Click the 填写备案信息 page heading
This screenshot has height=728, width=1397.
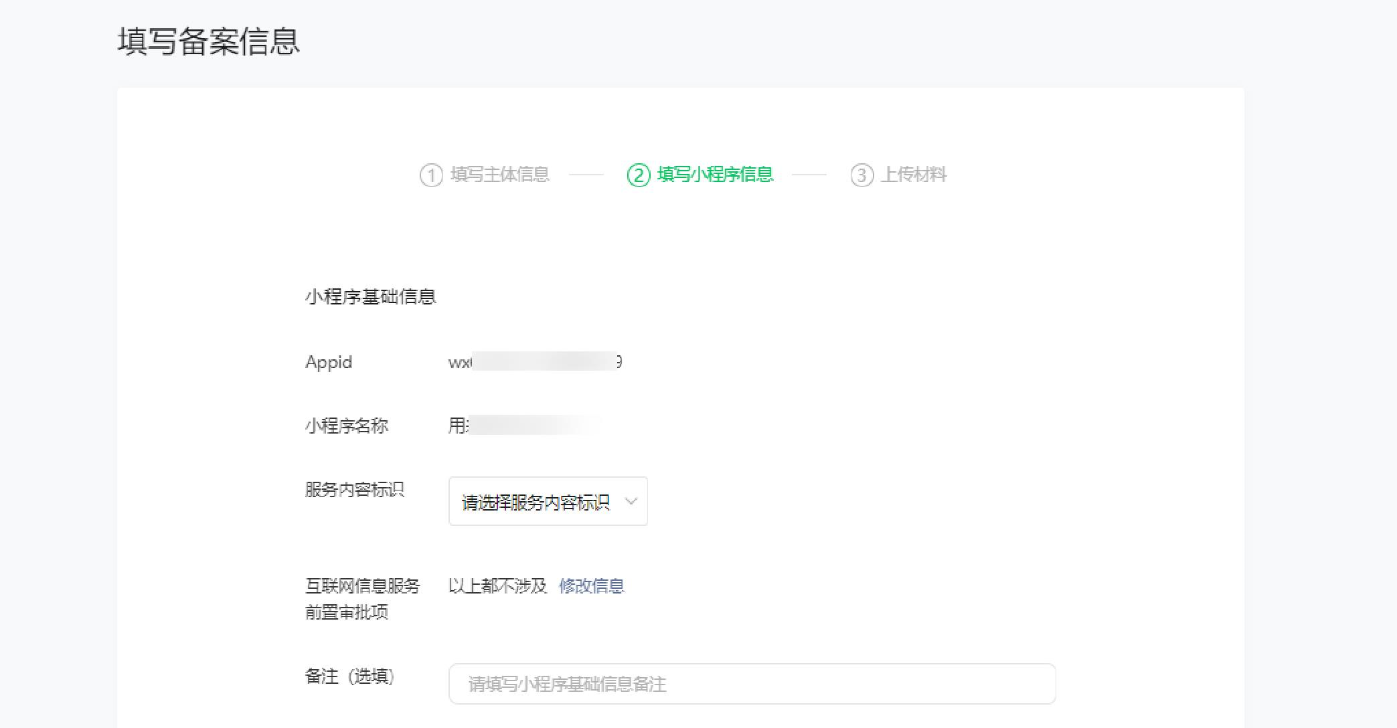click(209, 41)
